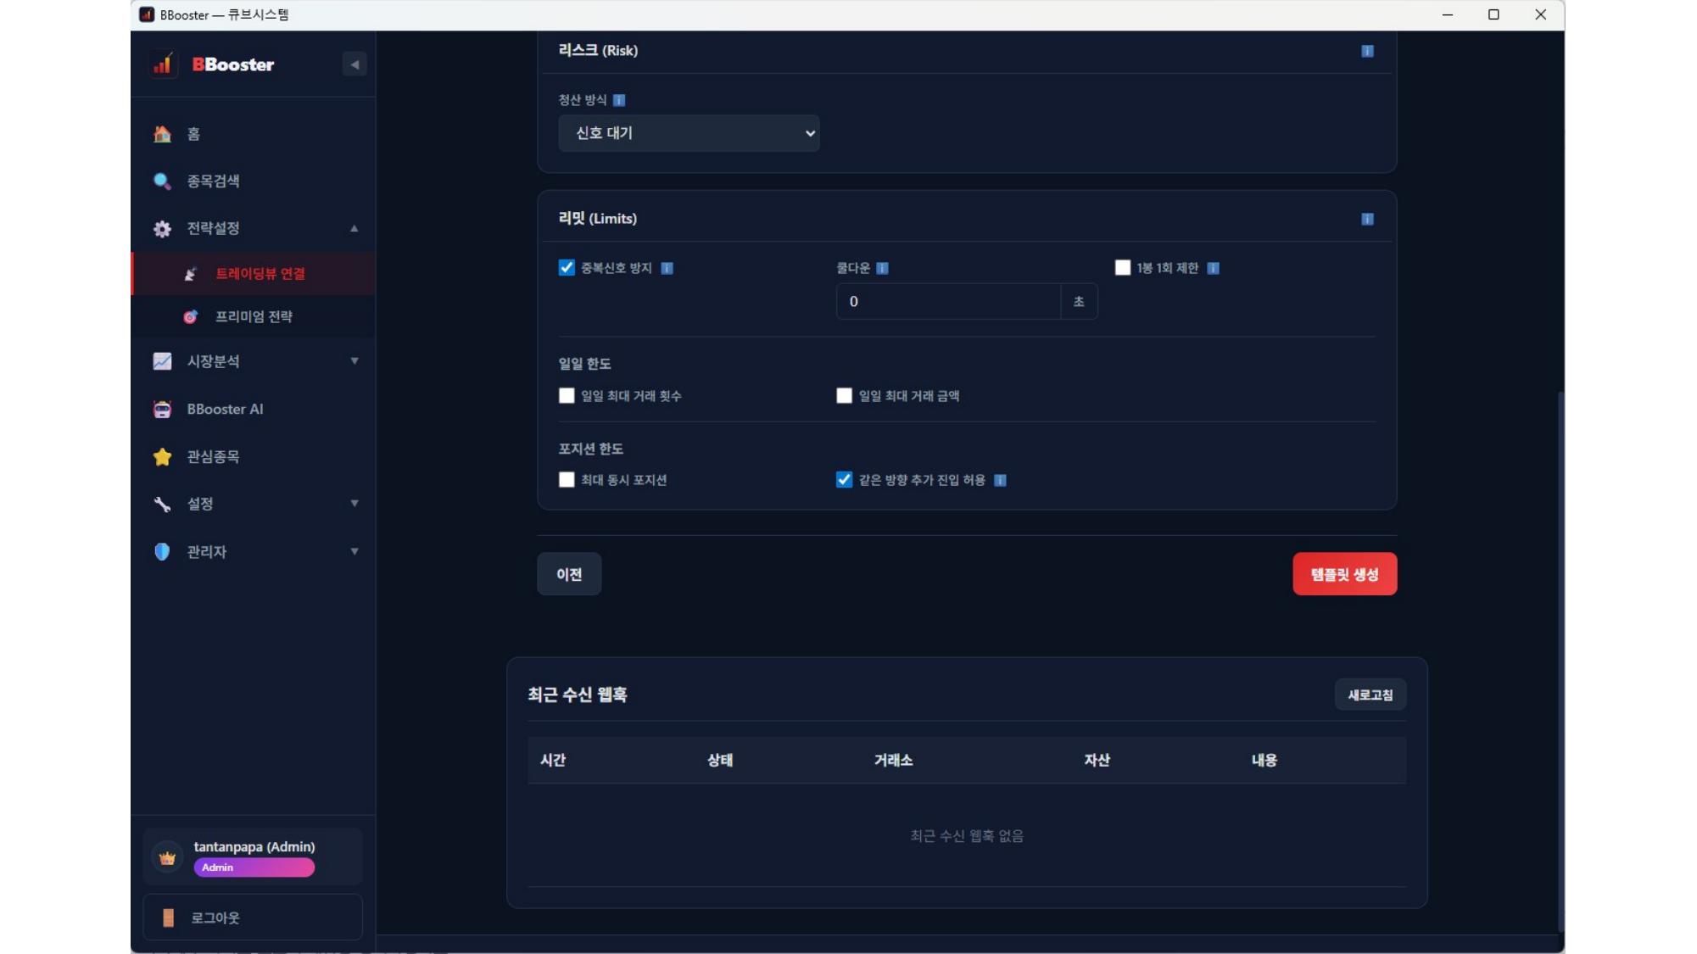Click info icon next to 청산 방식
The width and height of the screenshot is (1697, 954).
619,100
